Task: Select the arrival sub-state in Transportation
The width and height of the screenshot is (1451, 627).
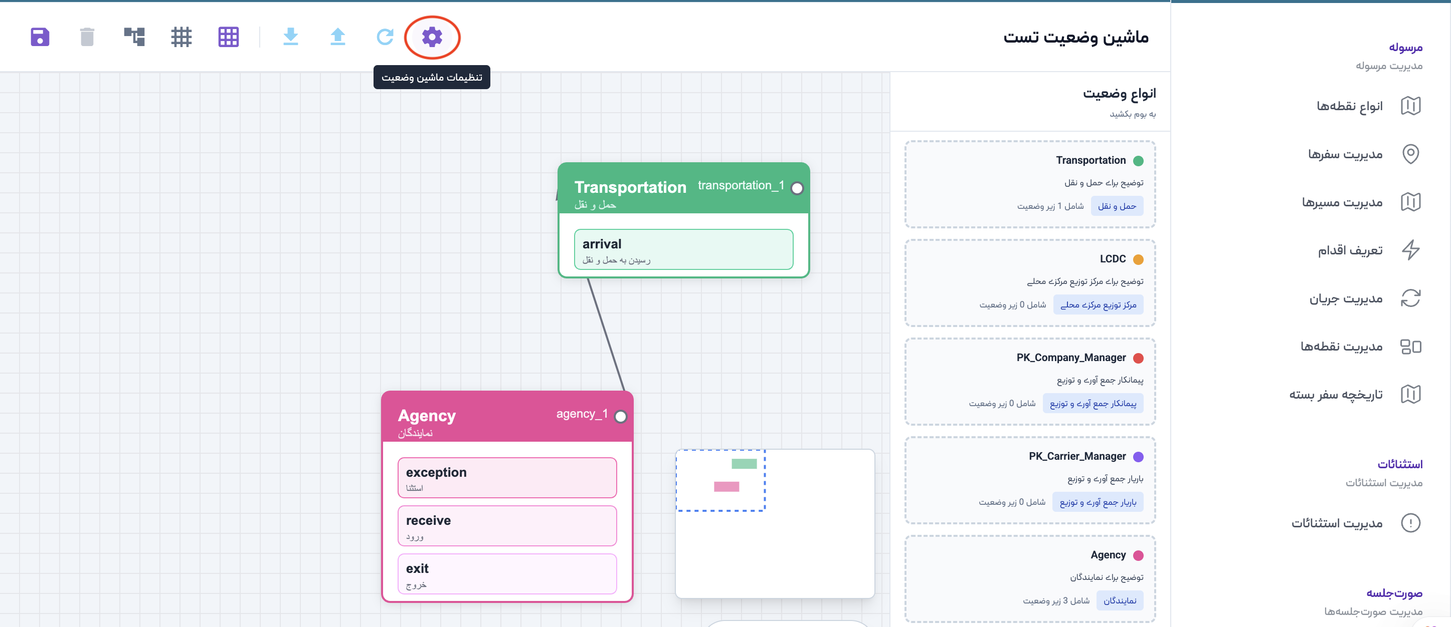Action: pyautogui.click(x=683, y=249)
